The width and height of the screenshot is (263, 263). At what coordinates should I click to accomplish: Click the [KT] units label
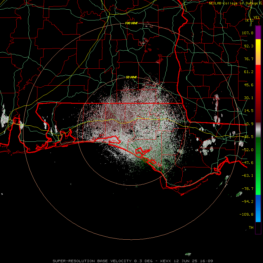[249, 20]
